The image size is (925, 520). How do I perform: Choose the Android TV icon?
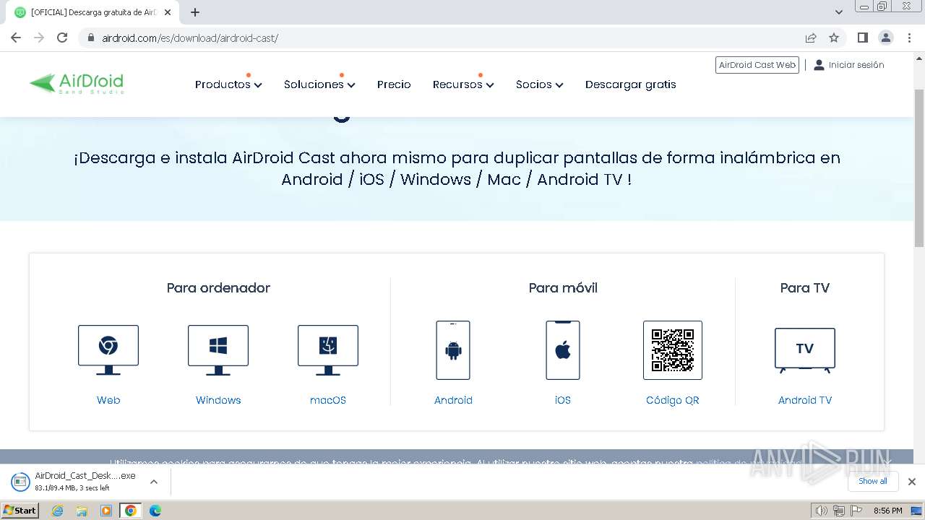pos(805,350)
